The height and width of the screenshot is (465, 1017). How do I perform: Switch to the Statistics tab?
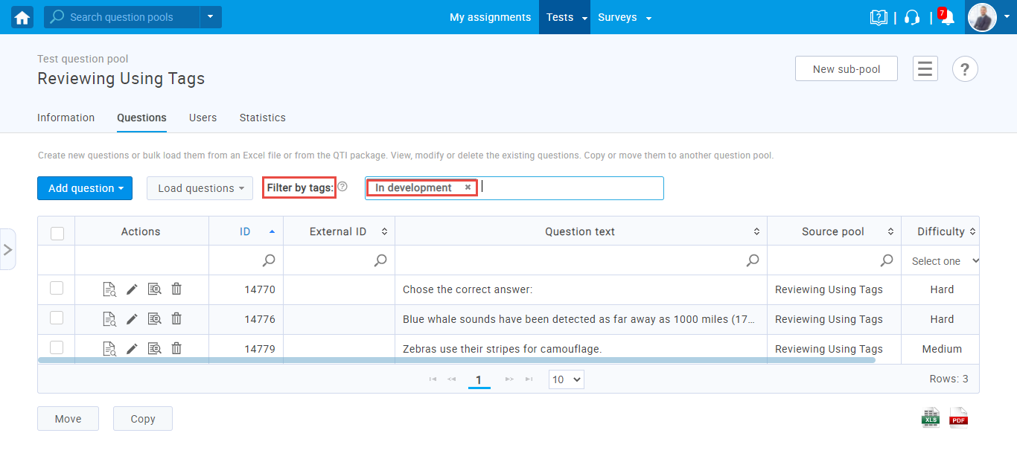262,118
